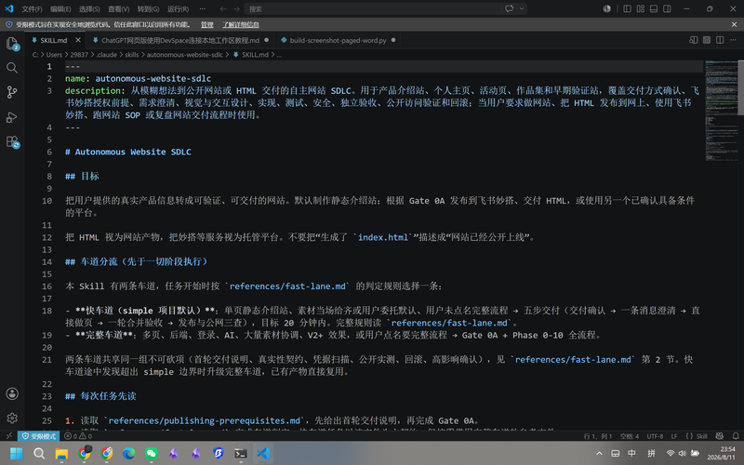The height and width of the screenshot is (465, 744).
Task: Switch to the build-screenshot-paged-word.py tab
Action: [338, 40]
